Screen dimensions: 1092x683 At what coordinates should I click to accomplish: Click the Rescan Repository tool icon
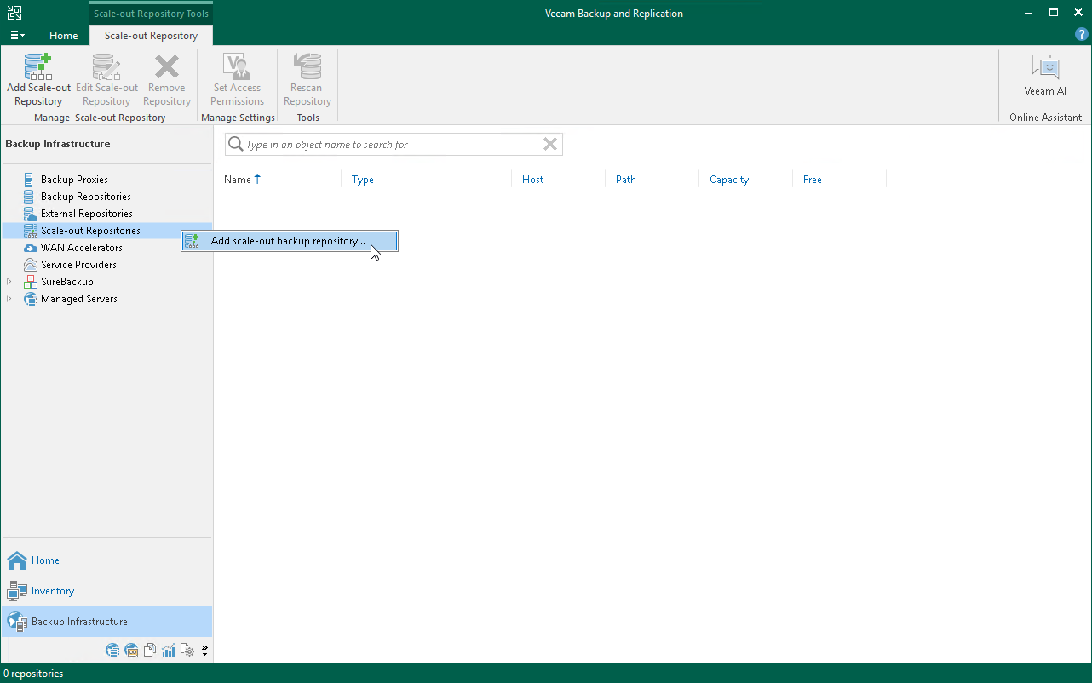(307, 77)
